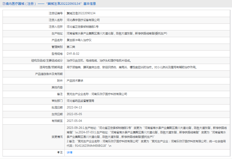
Task: Select composition text 治疗仪由主机、电线电缆
Action: [x=99, y=61]
